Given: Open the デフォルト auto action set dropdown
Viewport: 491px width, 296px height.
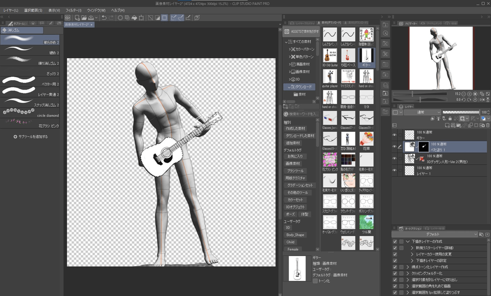Looking at the screenshot, I should point(435,234).
